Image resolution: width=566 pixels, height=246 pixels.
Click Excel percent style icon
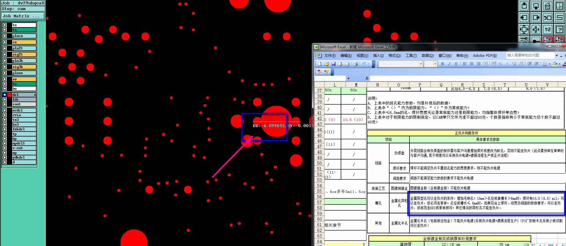501,64
